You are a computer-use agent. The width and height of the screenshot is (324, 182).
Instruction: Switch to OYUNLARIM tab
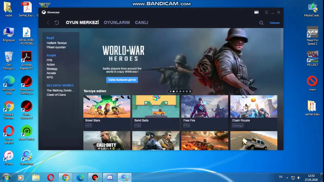click(x=117, y=22)
